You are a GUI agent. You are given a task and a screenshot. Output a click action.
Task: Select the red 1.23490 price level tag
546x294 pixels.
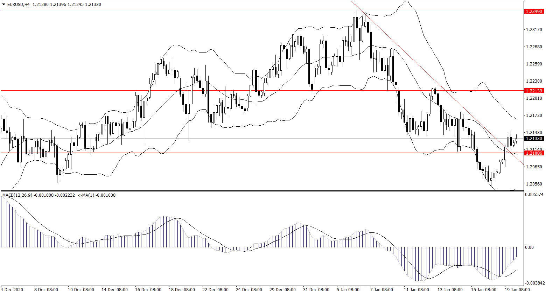pyautogui.click(x=534, y=12)
